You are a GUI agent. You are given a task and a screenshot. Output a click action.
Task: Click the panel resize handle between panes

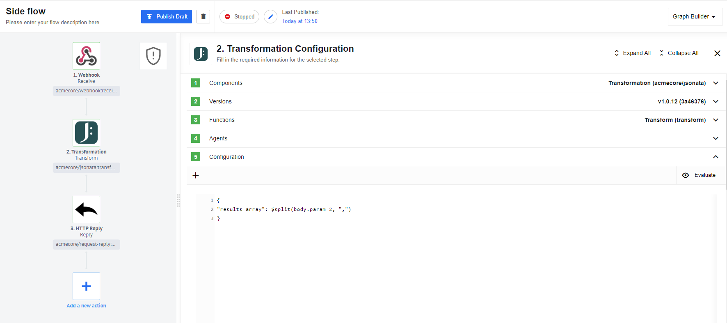pyautogui.click(x=178, y=200)
